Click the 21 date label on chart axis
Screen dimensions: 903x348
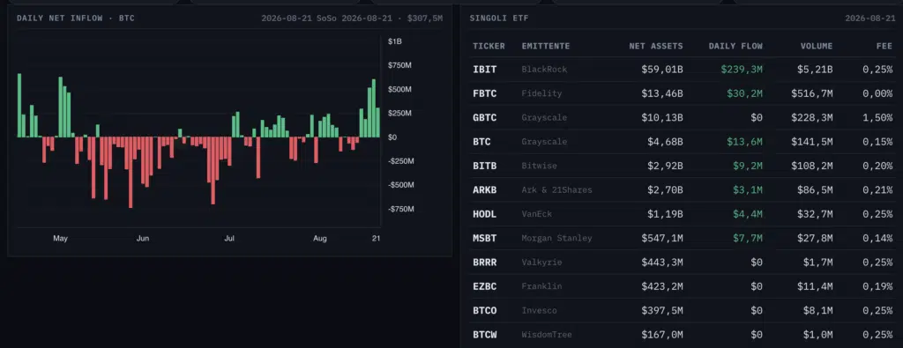coord(376,238)
